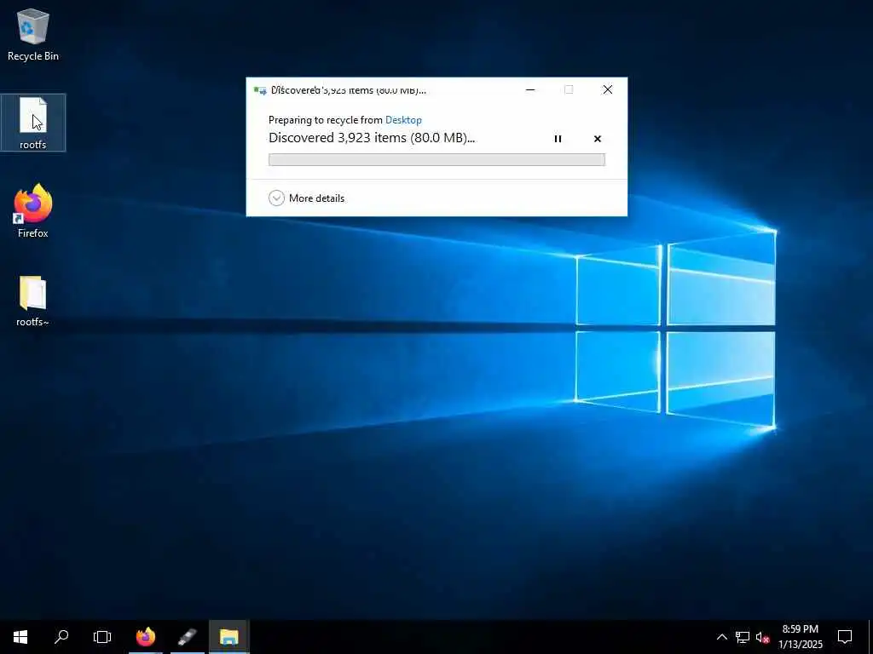Close the recycle progress dialog window
The height and width of the screenshot is (654, 873).
tap(607, 89)
